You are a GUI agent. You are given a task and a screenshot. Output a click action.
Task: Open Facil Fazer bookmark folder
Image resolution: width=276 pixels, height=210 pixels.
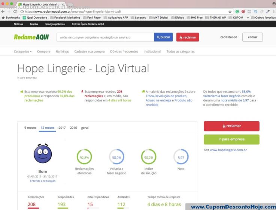[x=92, y=18]
